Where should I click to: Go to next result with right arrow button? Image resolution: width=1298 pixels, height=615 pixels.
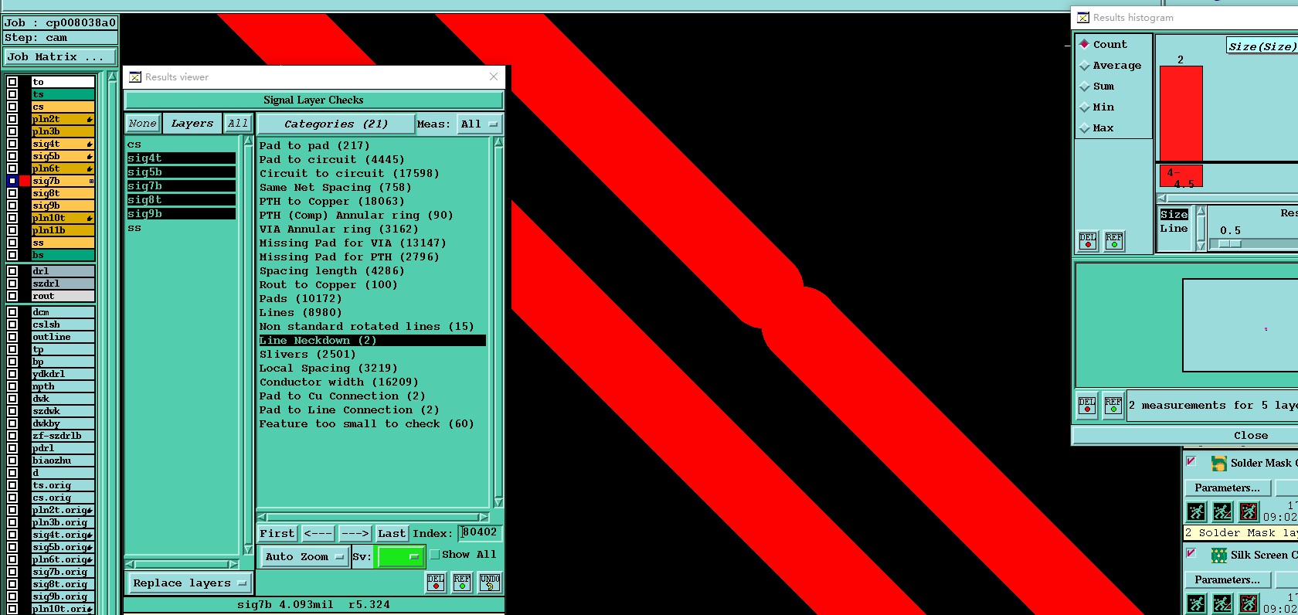[355, 533]
